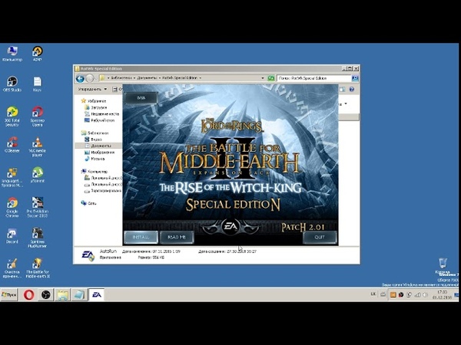
Task: Open Музыка library in navigation pane
Action: point(95,159)
